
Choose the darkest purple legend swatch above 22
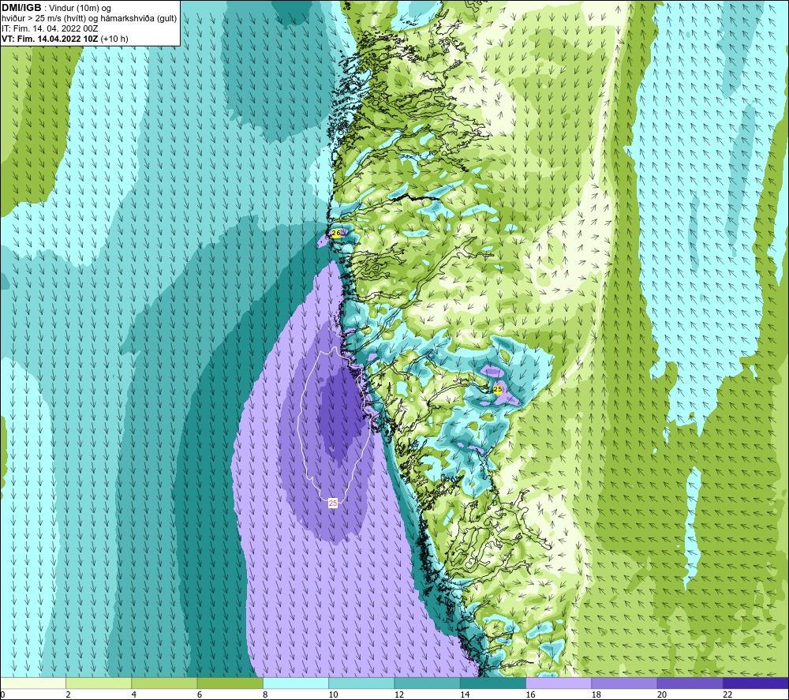[756, 683]
